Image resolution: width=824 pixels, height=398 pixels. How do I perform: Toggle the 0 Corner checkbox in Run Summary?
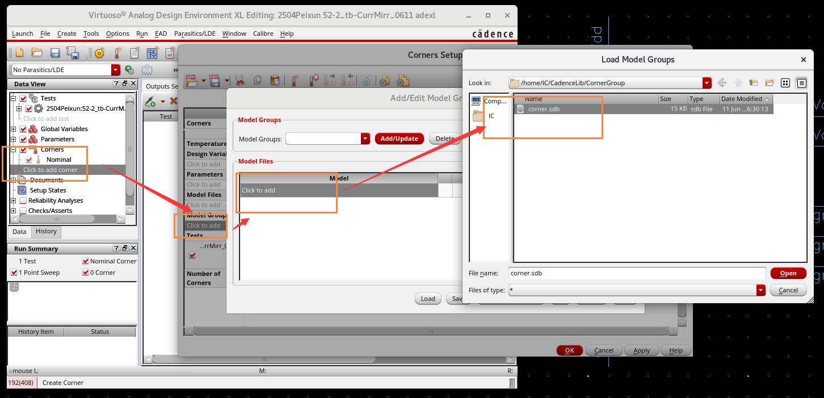click(86, 273)
